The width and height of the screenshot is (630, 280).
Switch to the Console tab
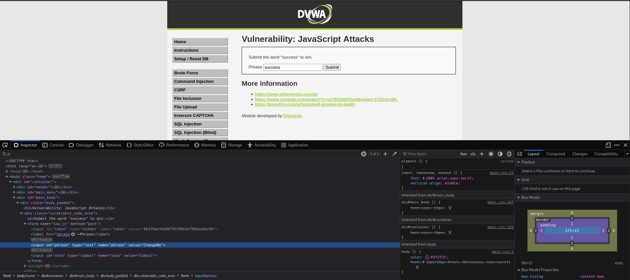coord(53,145)
